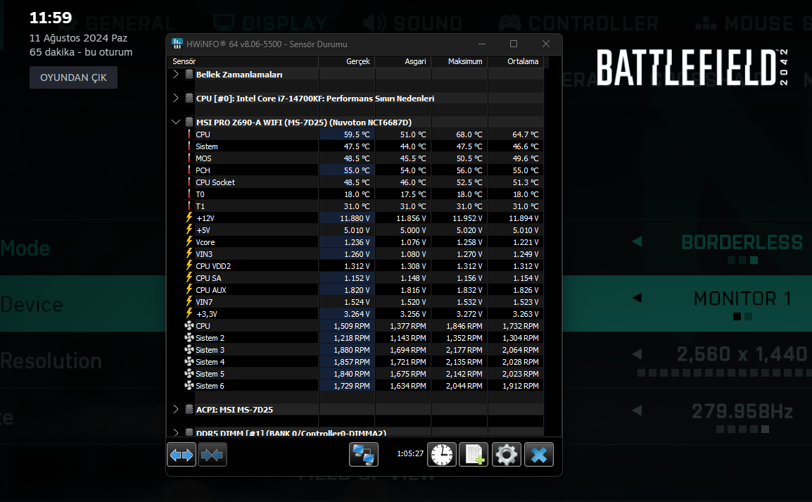The height and width of the screenshot is (502, 812).
Task: Open the GENERAL settings tab in Battlefield
Action: [122, 23]
